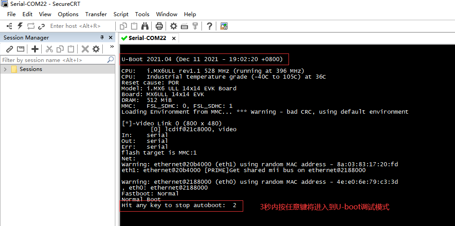Viewport: 455px width, 226px height.
Task: Click the 'Hit any key to stop autoboot' line
Action: (179, 205)
